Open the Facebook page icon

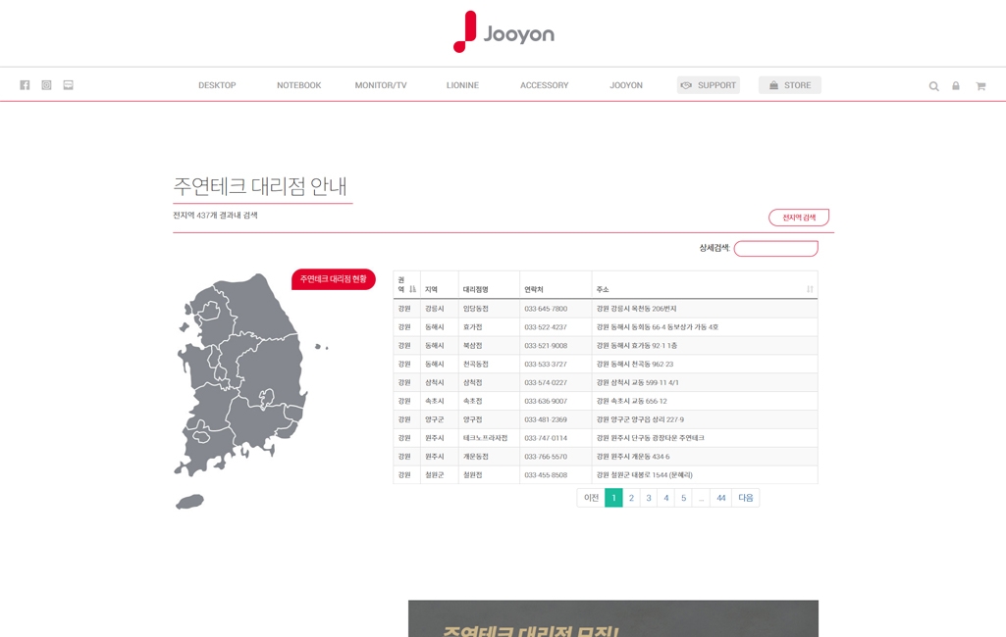[x=25, y=85]
